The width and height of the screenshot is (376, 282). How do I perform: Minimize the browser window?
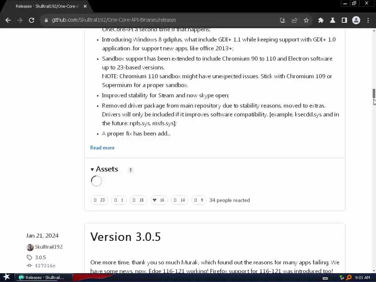(345, 3)
